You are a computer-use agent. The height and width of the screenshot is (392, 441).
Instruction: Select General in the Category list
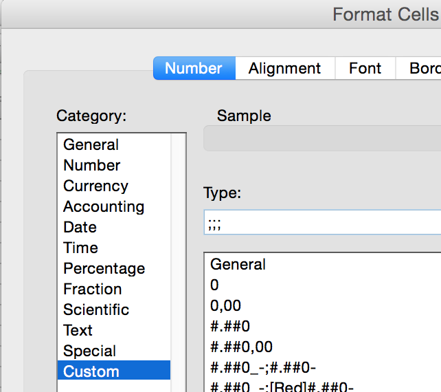[91, 145]
